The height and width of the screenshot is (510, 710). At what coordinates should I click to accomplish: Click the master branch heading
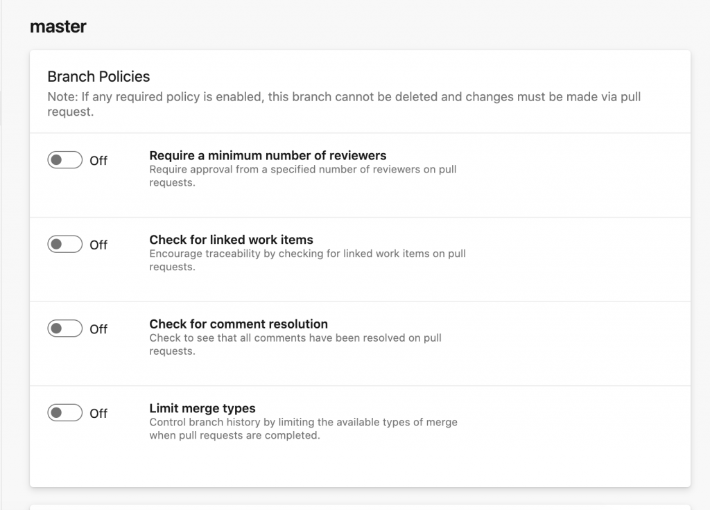[58, 27]
